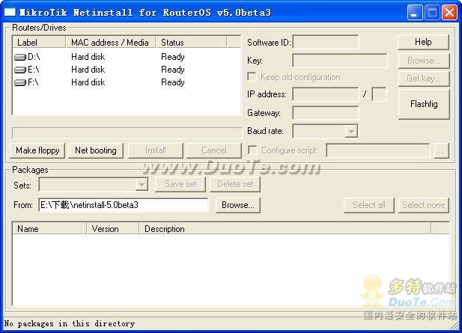Screen dimensions: 462x333
Task: Sort drives by Label column header
Action: 39,42
